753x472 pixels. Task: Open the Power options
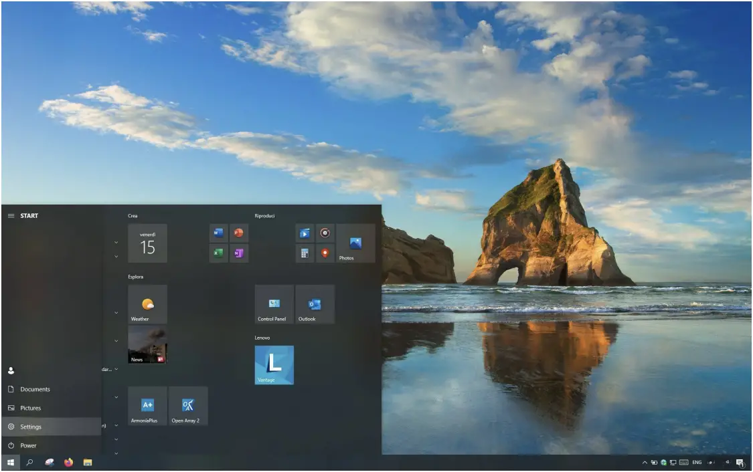[x=52, y=446]
